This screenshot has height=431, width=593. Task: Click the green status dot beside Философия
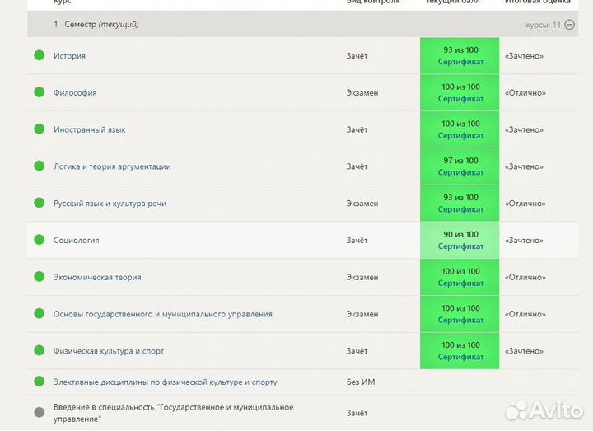coord(39,92)
